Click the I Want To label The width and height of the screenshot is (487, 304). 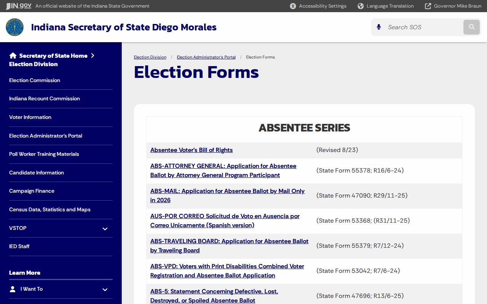click(x=32, y=289)
